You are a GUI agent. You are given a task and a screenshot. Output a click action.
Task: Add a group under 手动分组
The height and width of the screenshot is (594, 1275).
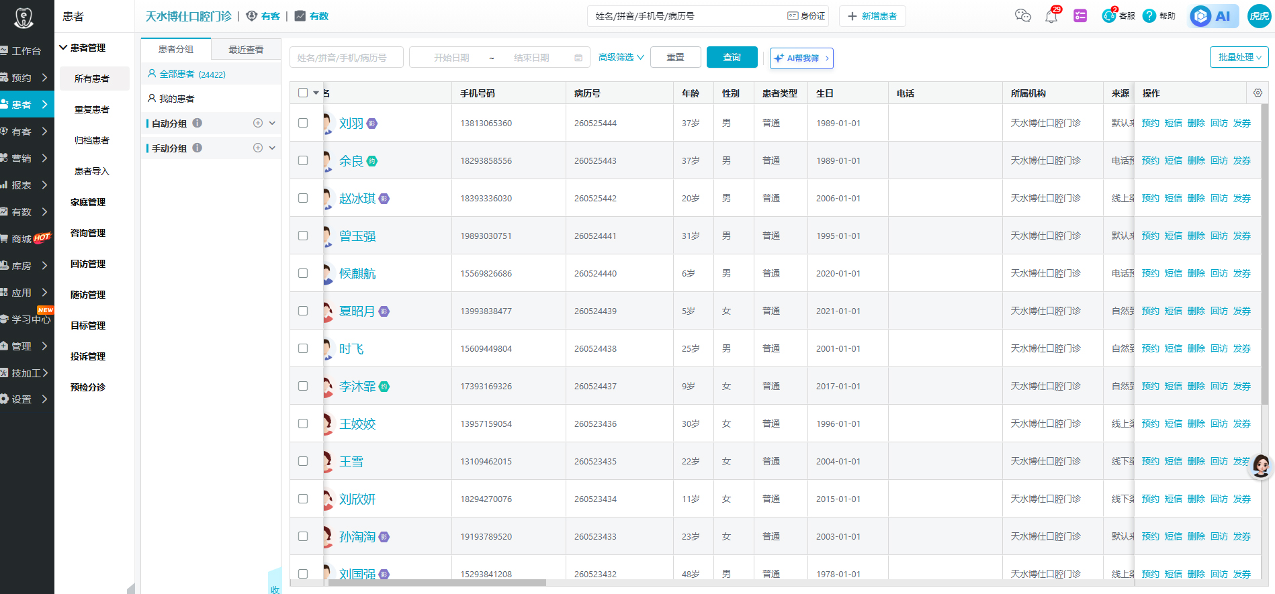click(x=257, y=148)
